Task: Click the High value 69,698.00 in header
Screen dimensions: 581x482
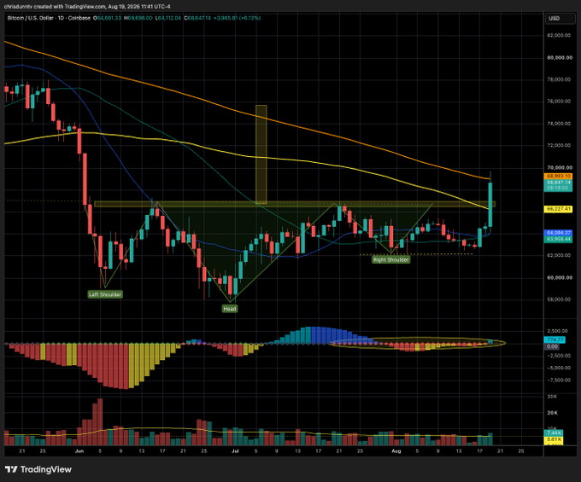Action: point(138,18)
